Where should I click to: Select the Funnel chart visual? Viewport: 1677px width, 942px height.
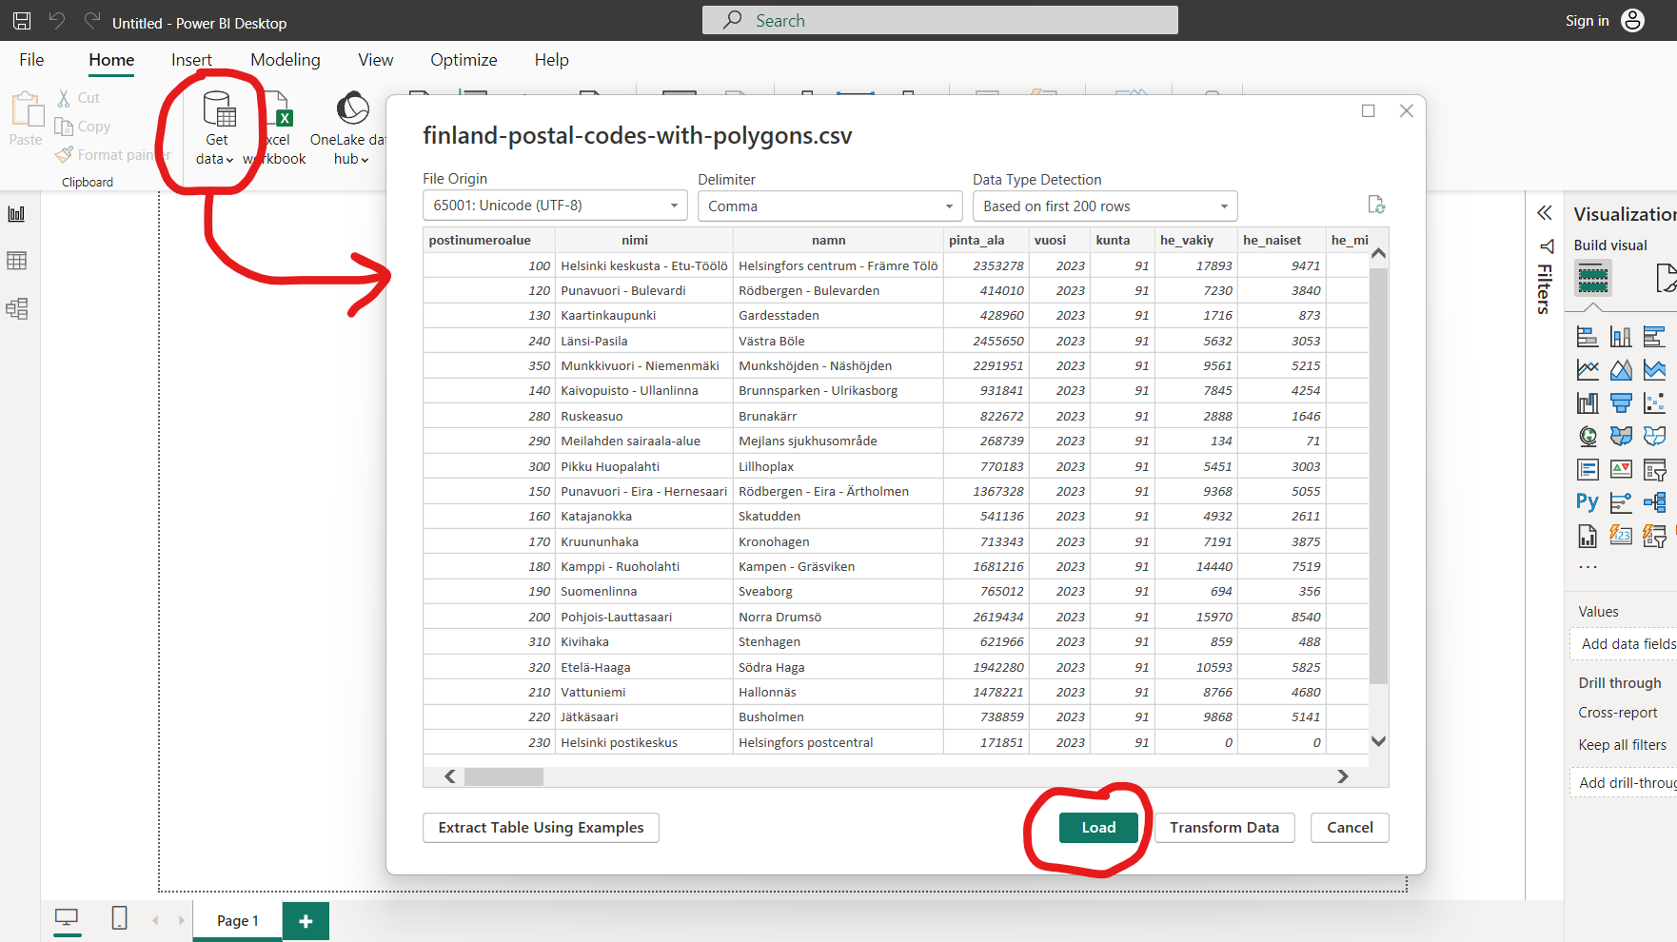tap(1621, 402)
